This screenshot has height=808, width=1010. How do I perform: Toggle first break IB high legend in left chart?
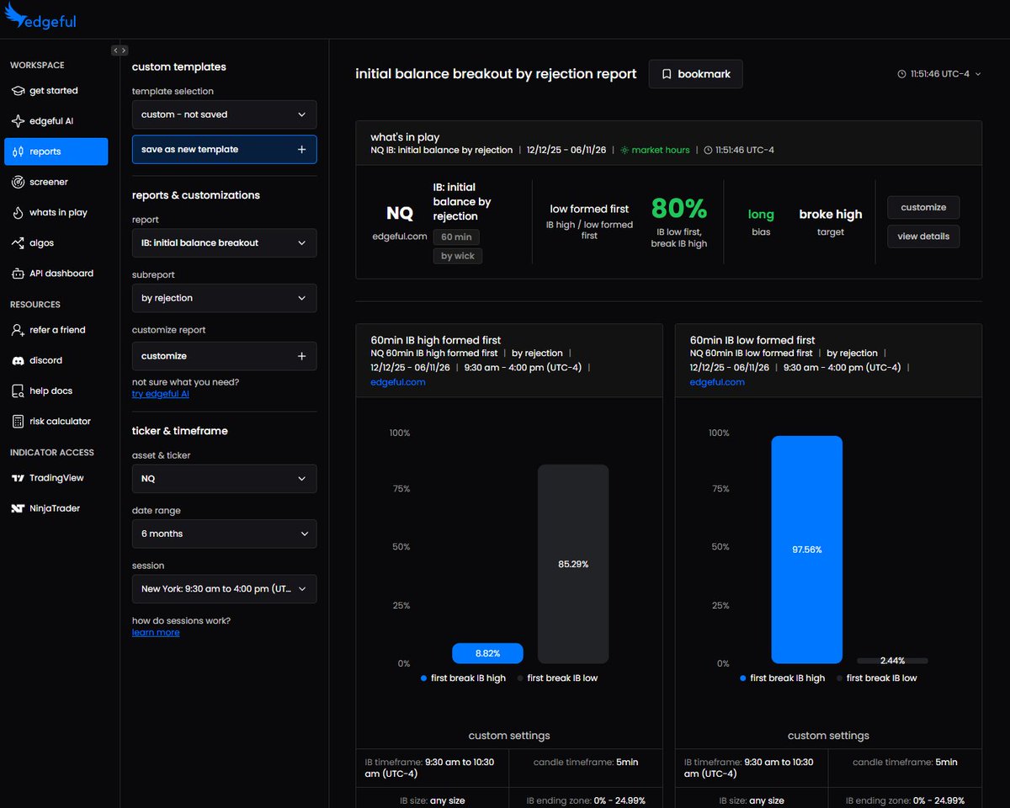pos(464,678)
